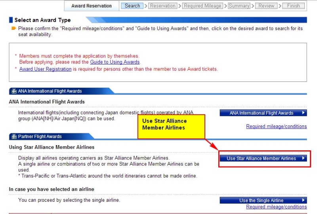Open Required mileage/conditions link under ANA International awards
Screen dimensions: 317x214
[276, 126]
